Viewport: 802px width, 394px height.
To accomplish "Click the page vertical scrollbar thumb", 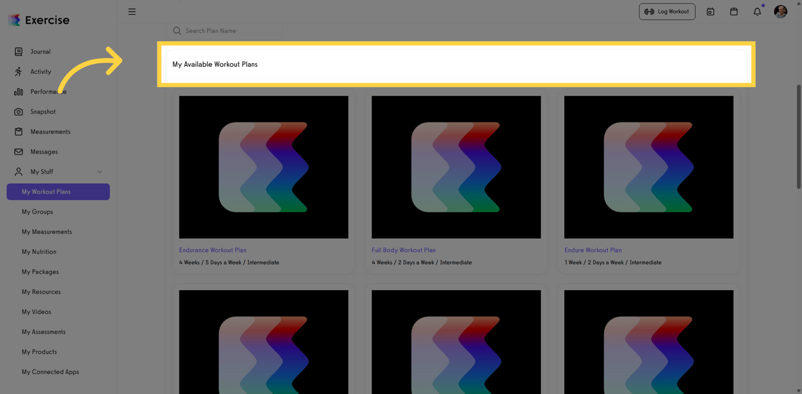I will point(798,137).
